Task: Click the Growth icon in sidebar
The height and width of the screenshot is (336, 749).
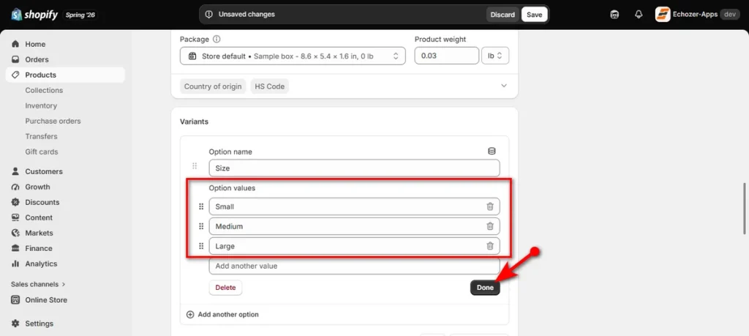Action: (15, 187)
